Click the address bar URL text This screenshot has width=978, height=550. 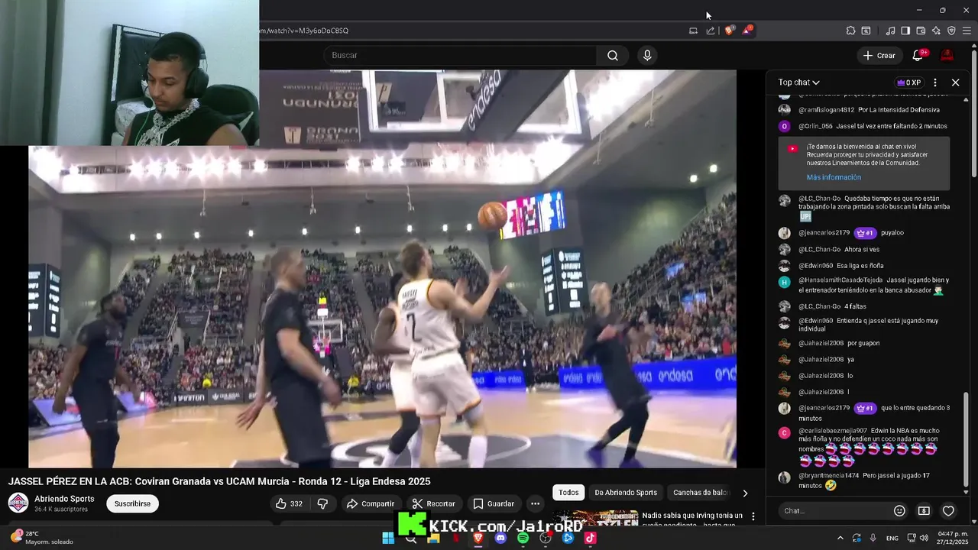(304, 31)
